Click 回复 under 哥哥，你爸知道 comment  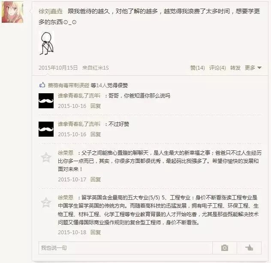click(x=96, y=106)
